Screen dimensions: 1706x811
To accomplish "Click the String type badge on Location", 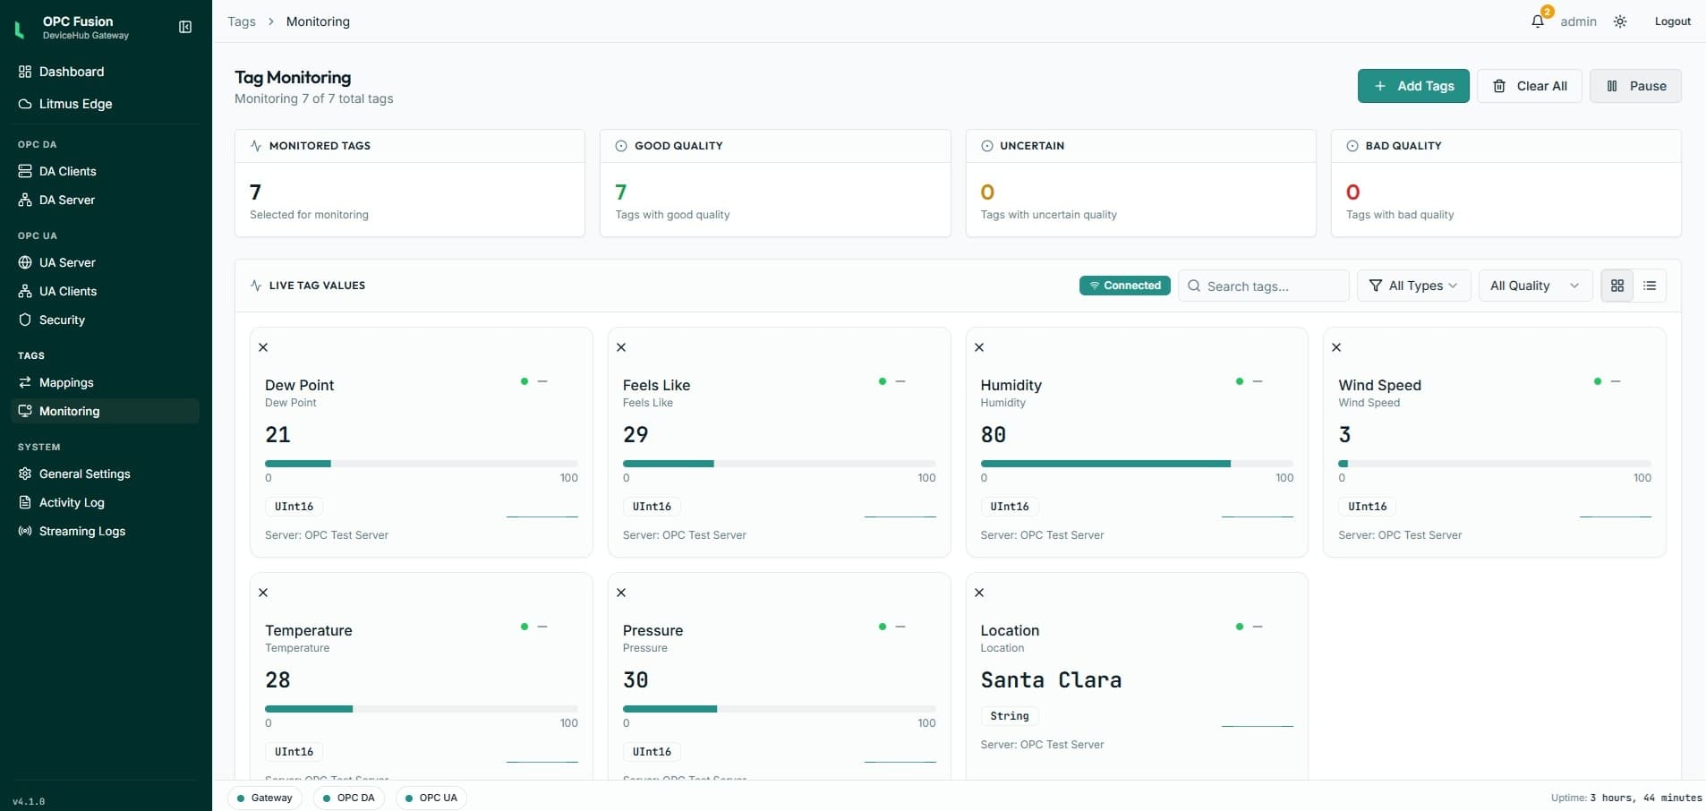I will 1010,716.
